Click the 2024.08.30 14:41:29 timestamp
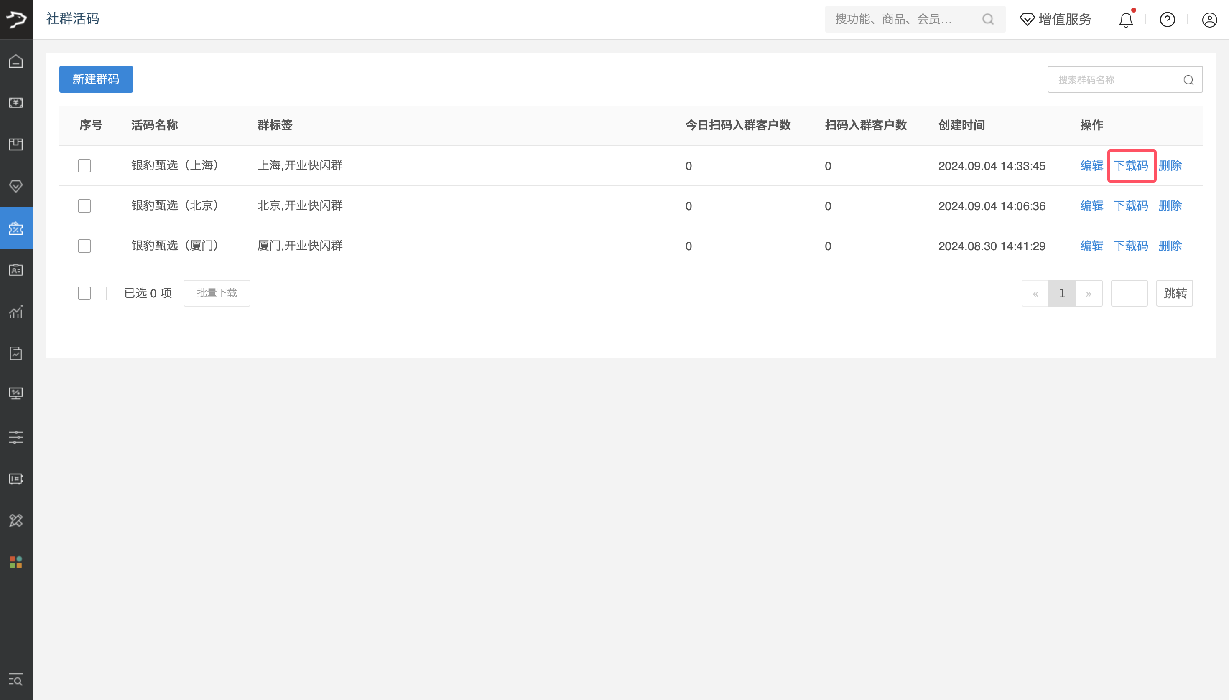 [x=992, y=246]
